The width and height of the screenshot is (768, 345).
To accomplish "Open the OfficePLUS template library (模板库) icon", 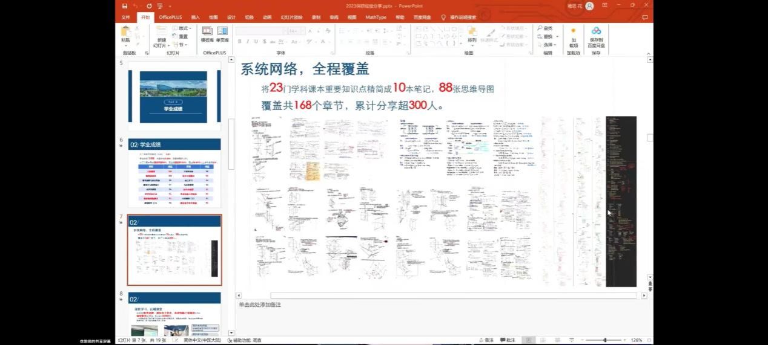I will [x=207, y=34].
